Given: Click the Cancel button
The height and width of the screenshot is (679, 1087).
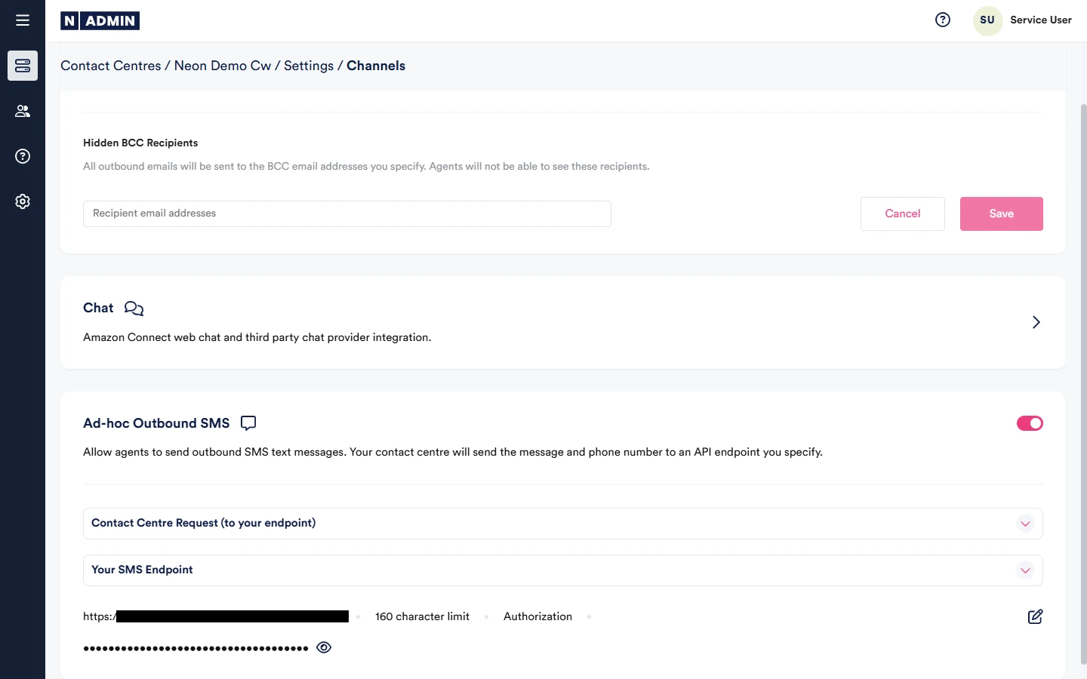Looking at the screenshot, I should 902,214.
